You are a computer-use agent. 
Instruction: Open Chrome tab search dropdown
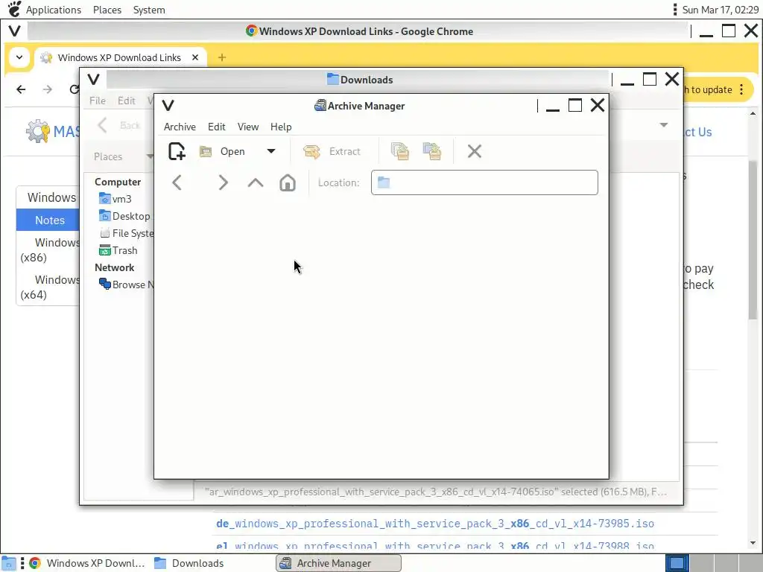coord(19,57)
